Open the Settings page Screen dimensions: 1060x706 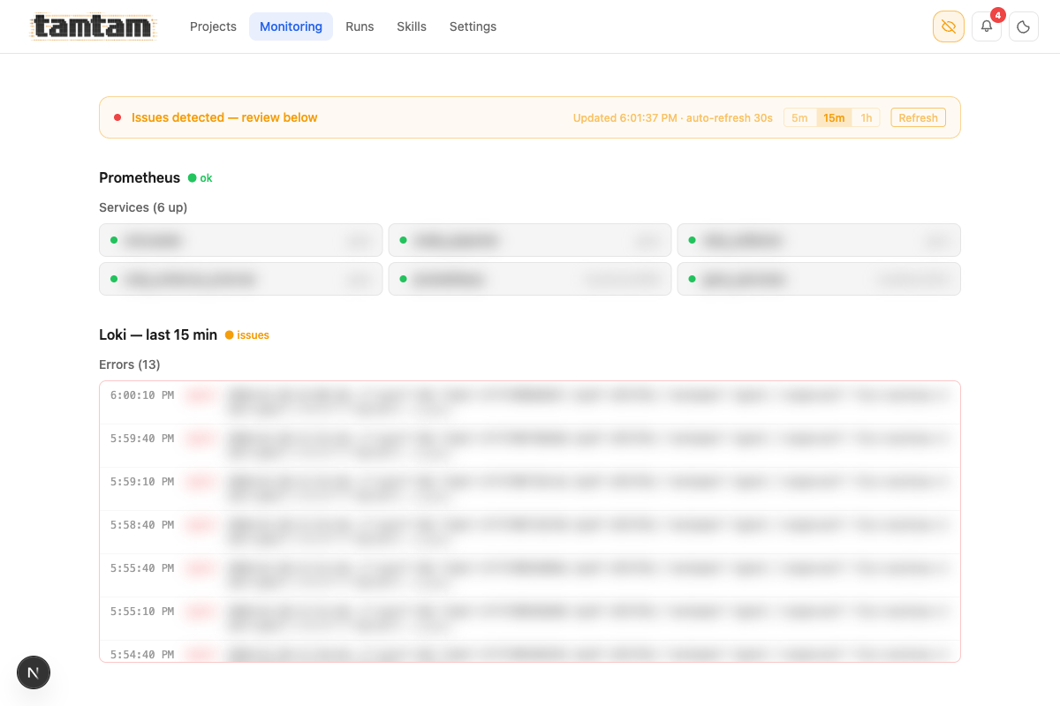click(473, 26)
